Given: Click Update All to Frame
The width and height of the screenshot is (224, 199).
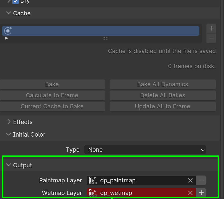Looking at the screenshot, I should point(163,106).
